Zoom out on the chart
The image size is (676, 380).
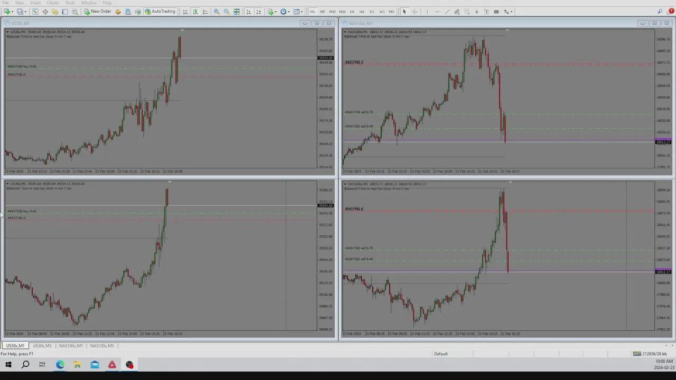coord(227,12)
